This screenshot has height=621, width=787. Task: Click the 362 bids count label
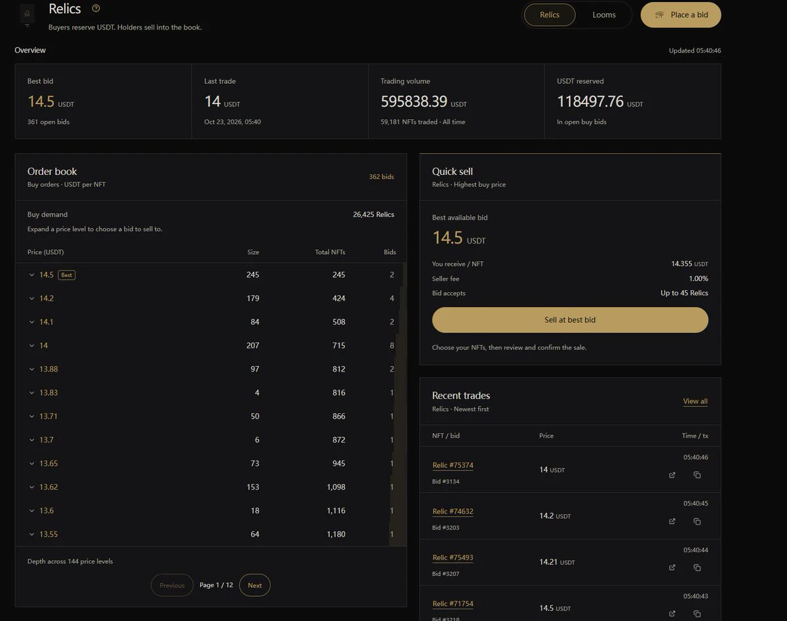pyautogui.click(x=382, y=177)
